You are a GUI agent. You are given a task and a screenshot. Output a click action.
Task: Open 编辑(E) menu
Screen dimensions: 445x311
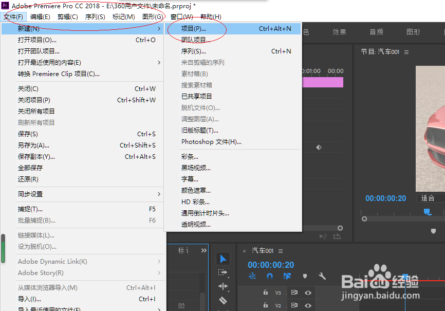(x=40, y=17)
